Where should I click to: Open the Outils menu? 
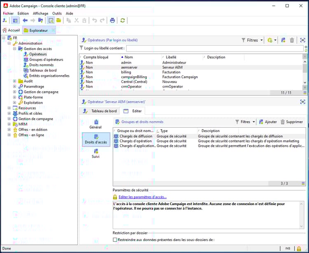(57, 13)
